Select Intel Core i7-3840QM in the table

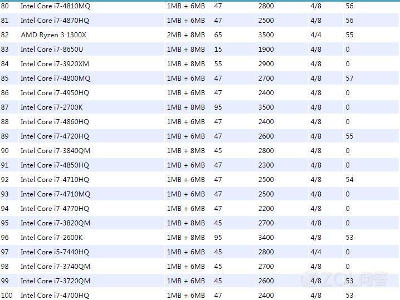pyautogui.click(x=55, y=151)
